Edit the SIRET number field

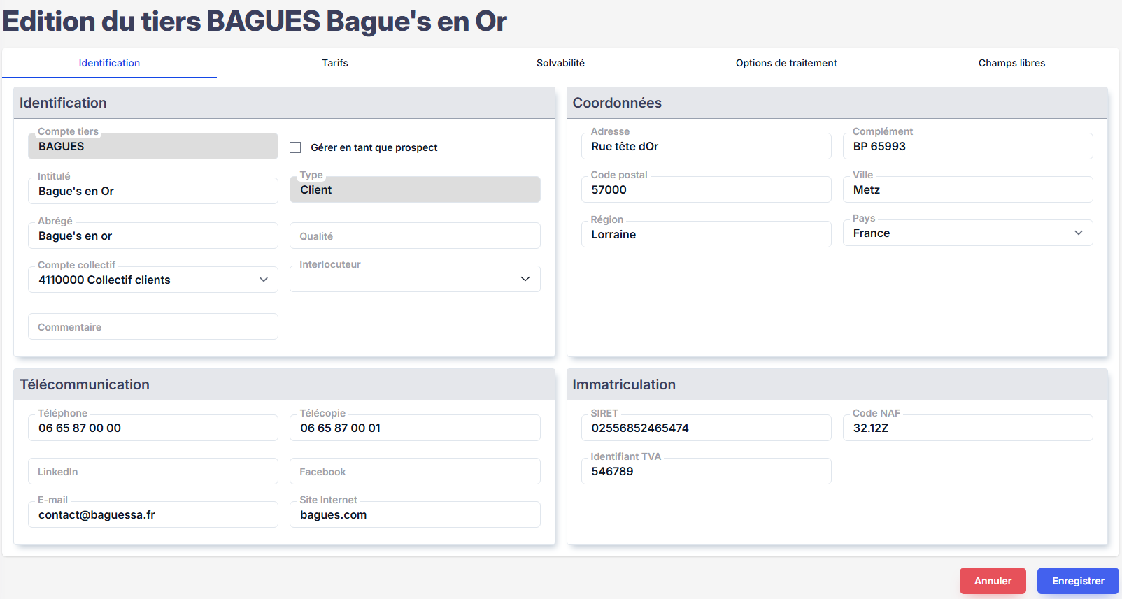tap(705, 428)
